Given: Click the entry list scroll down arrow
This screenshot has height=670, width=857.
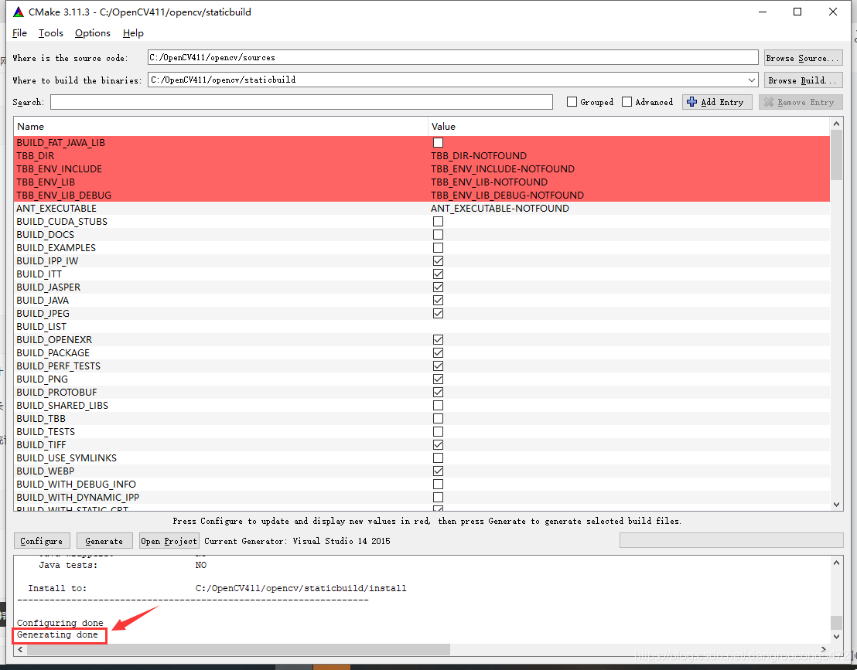Looking at the screenshot, I should (x=836, y=505).
